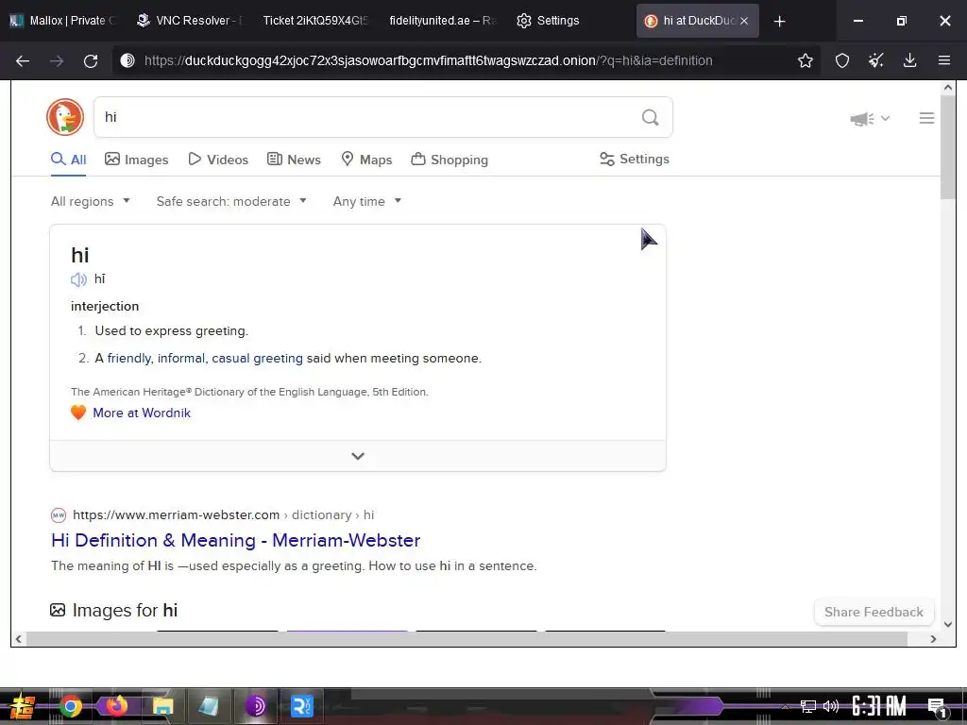Click the New Identity broom icon
The height and width of the screenshot is (725, 967).
click(x=875, y=60)
